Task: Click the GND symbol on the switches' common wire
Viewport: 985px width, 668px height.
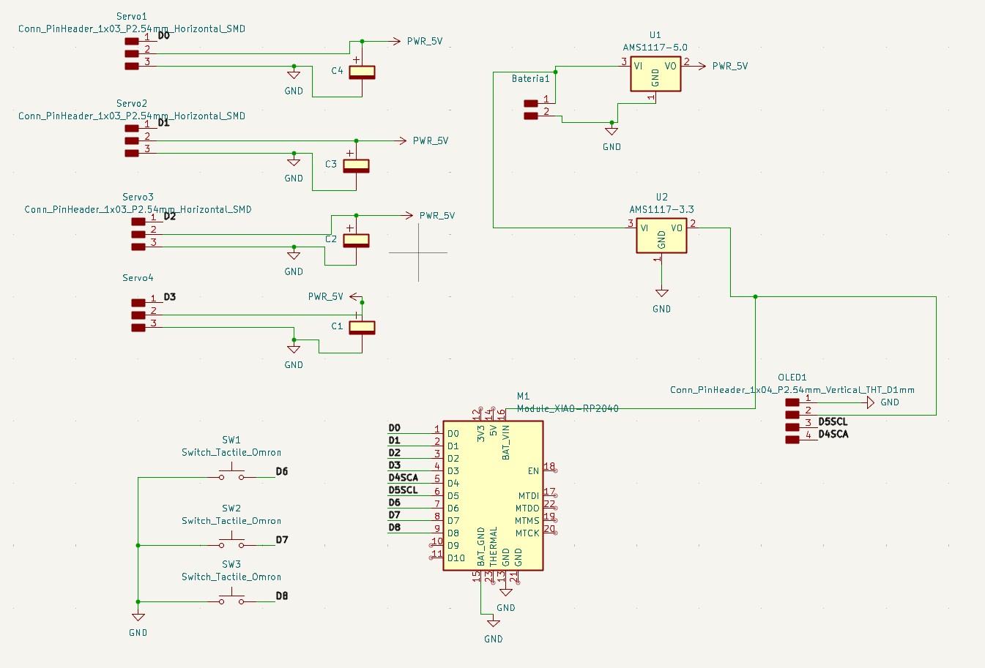Action: [138, 618]
